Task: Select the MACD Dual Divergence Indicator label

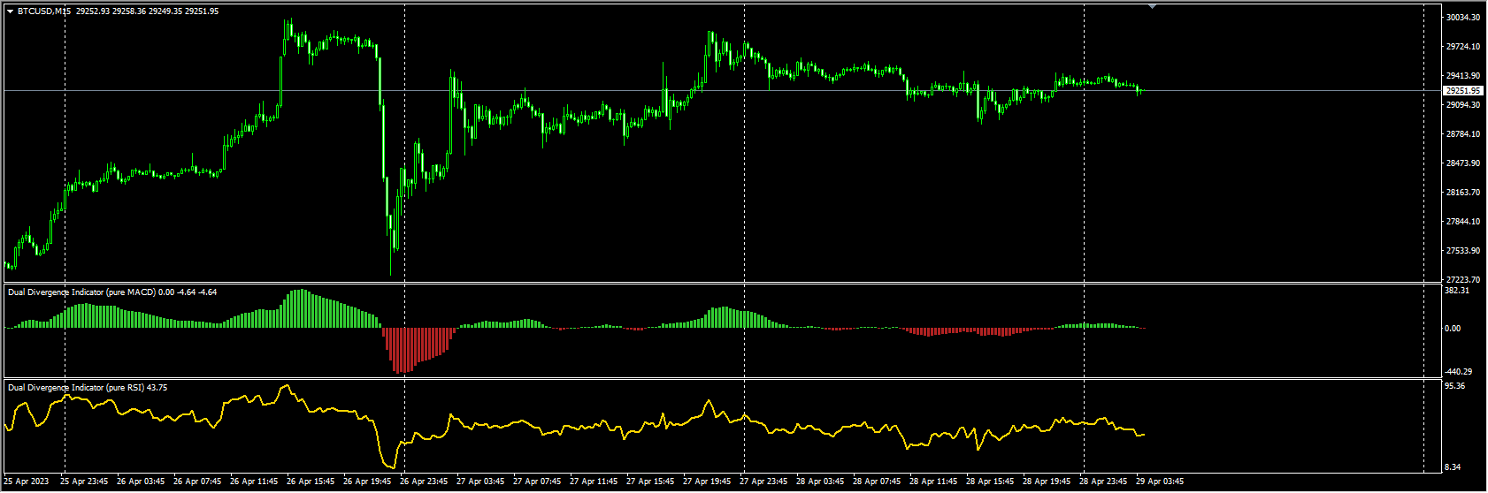Action: 81,292
